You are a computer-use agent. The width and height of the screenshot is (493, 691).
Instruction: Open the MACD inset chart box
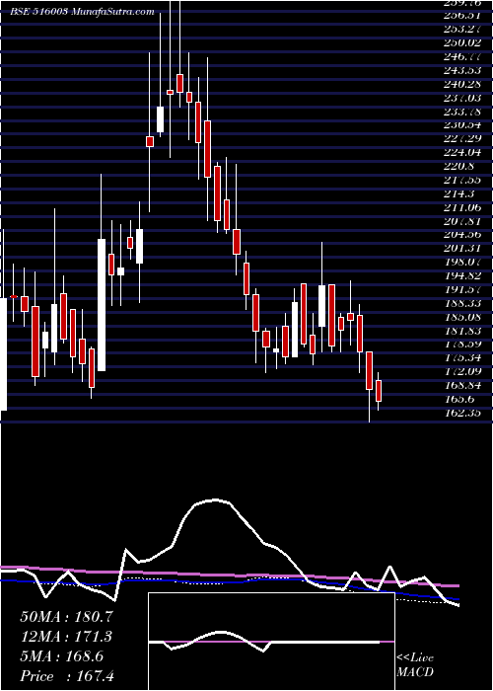pos(271,642)
